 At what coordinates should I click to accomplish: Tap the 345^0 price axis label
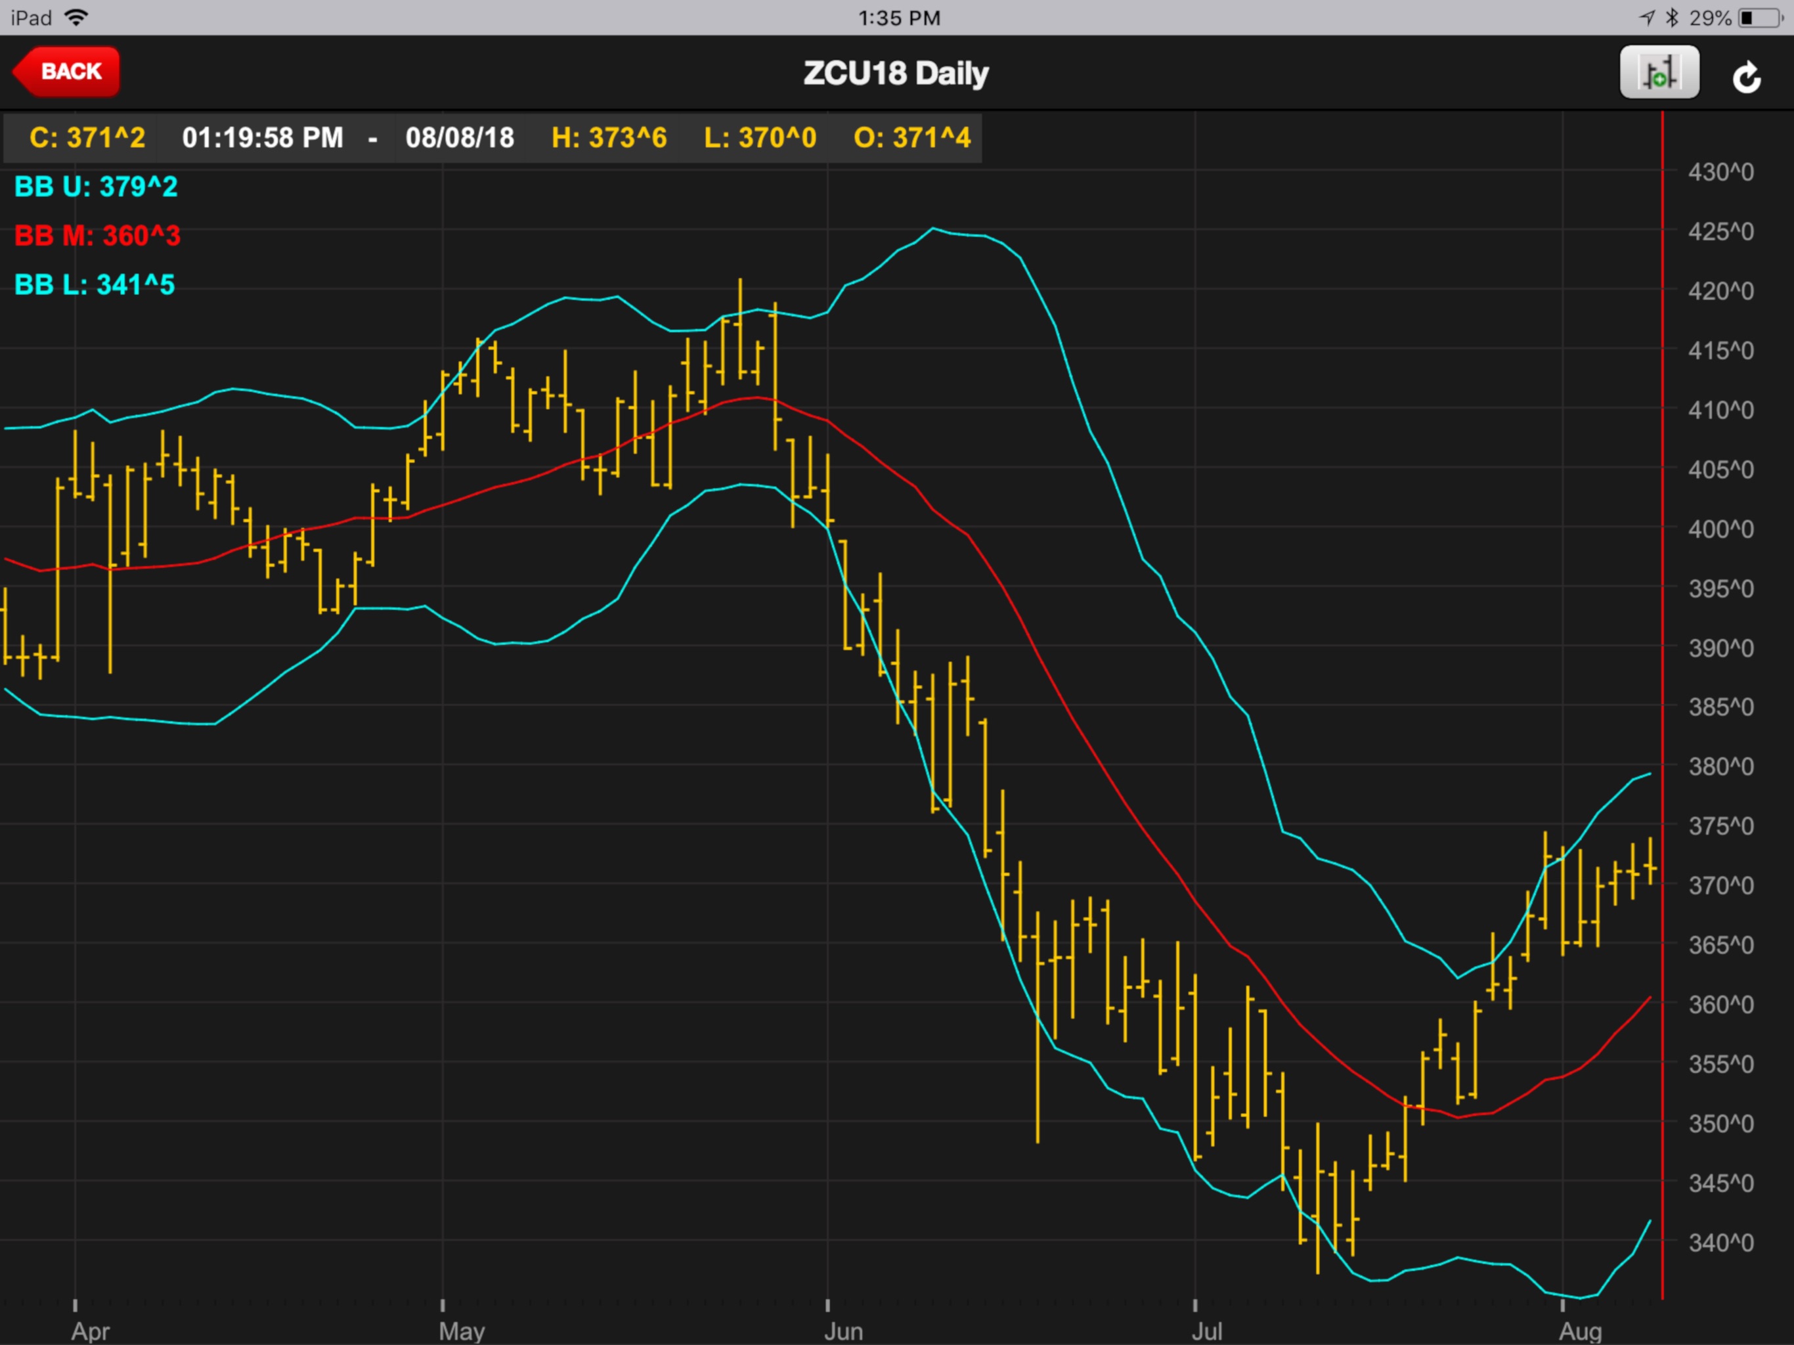[x=1721, y=1183]
